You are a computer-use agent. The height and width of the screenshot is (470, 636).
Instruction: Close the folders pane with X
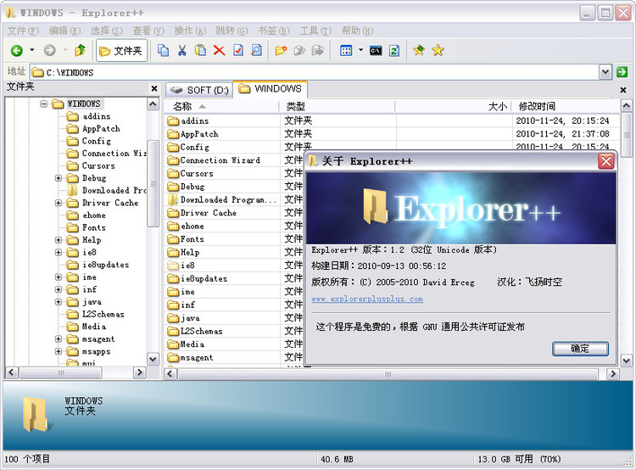point(154,88)
